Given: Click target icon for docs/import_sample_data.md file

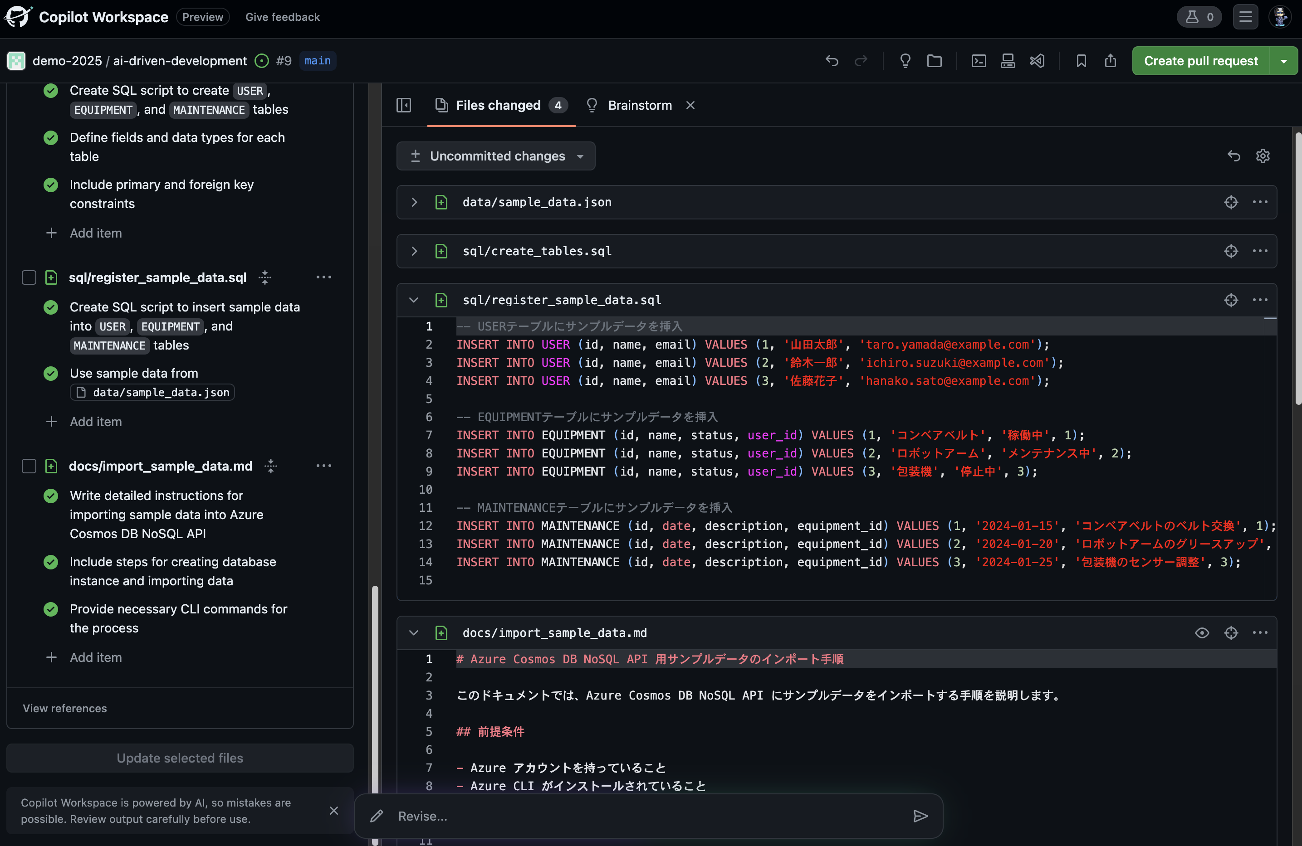Looking at the screenshot, I should tap(1231, 633).
